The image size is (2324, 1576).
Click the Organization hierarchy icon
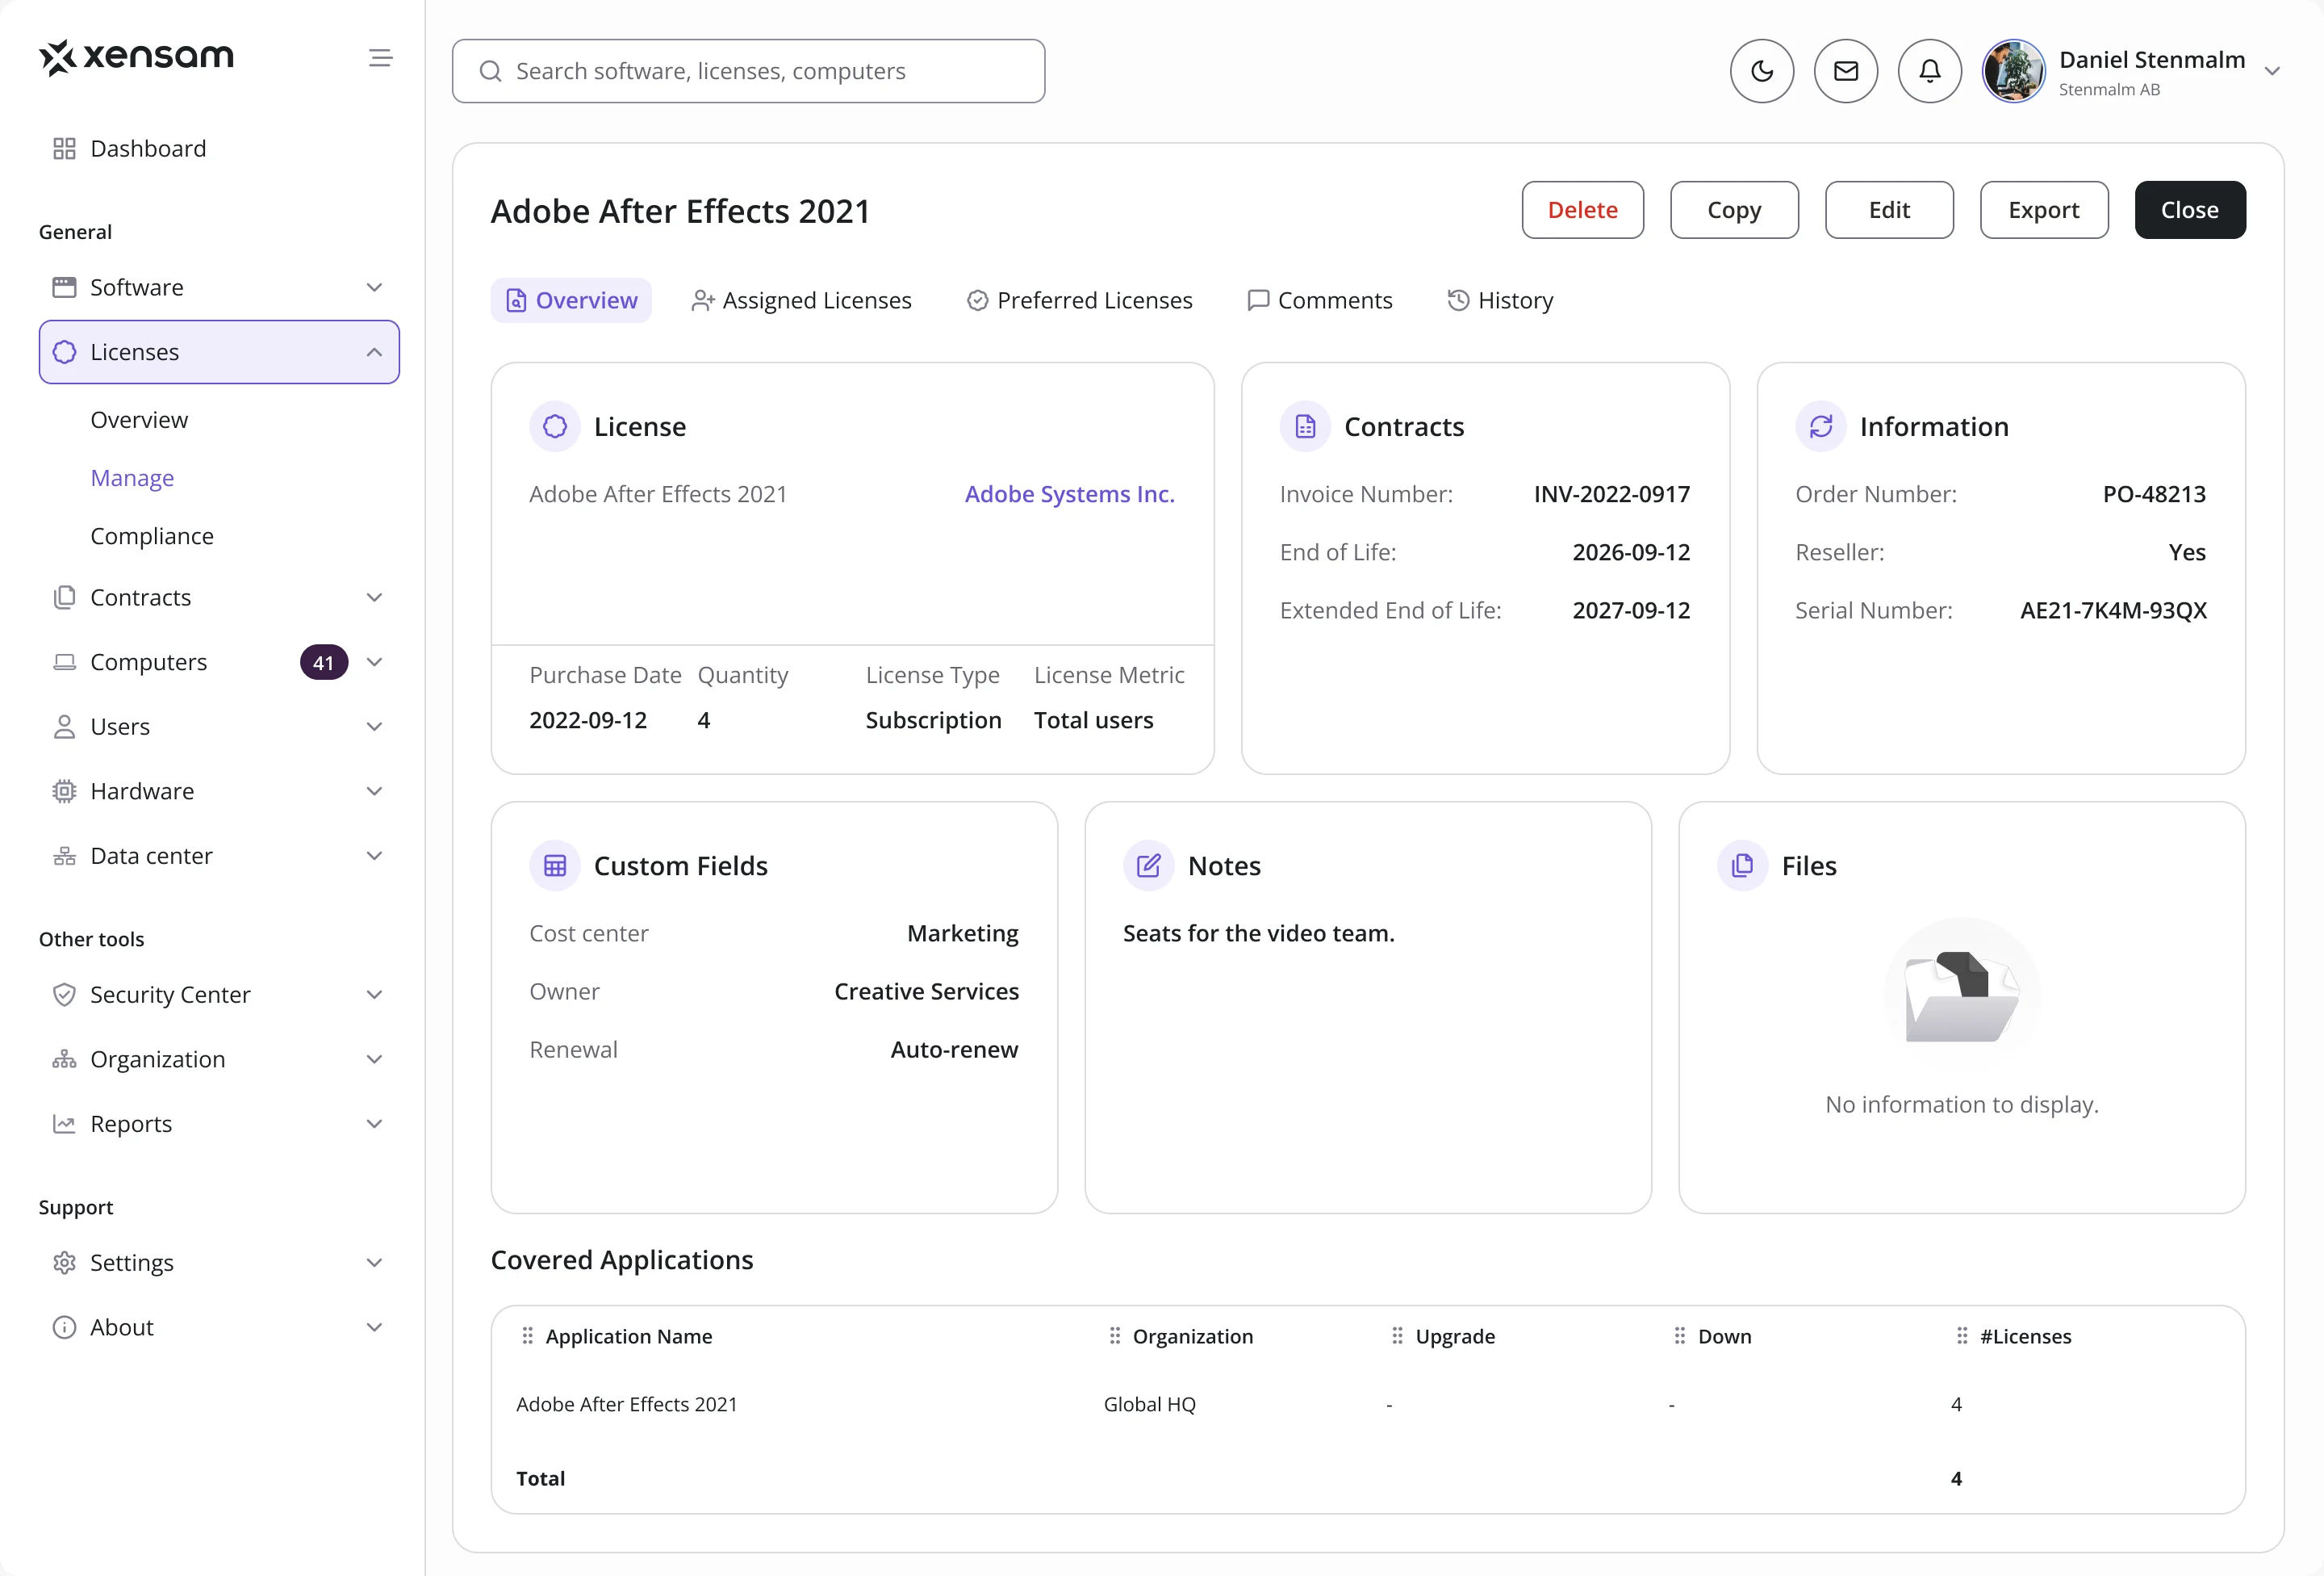(x=64, y=1058)
